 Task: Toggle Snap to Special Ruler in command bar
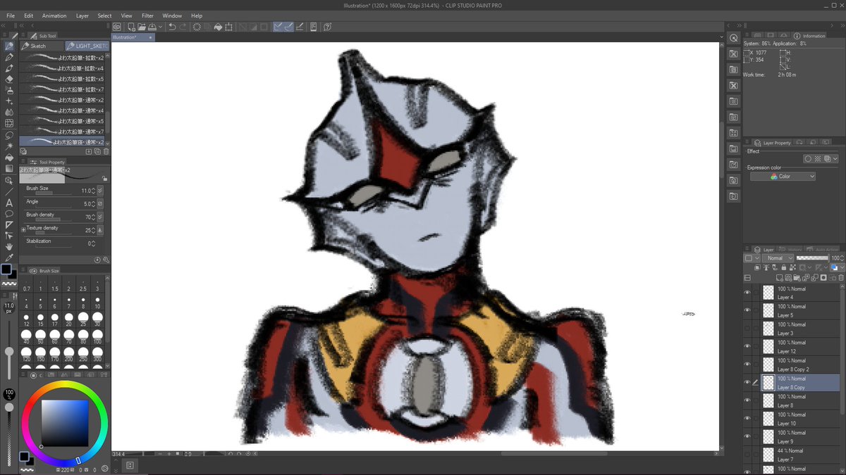(x=289, y=27)
